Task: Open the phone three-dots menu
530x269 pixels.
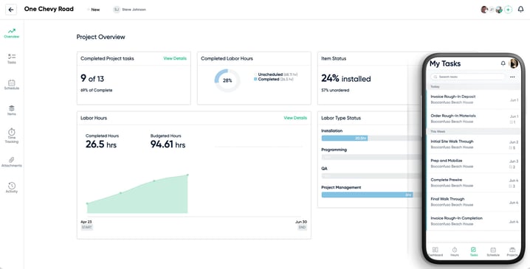Action: [x=512, y=77]
